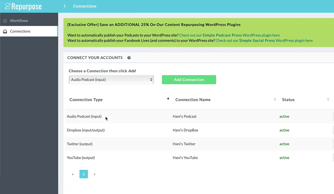The height and width of the screenshot is (194, 334).
Task: Click the YouTube (output) row cell
Action: pyautogui.click(x=81, y=158)
